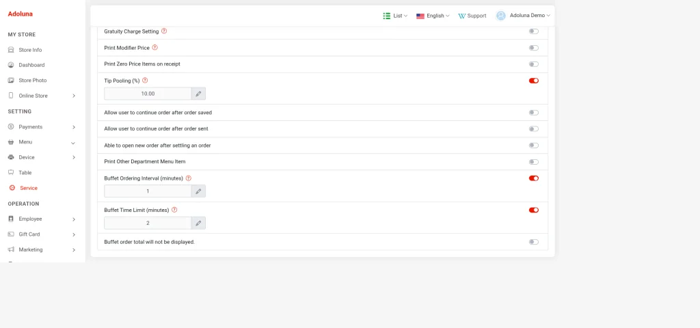Enable the Gratuity Charge Setting toggle
This screenshot has height=328, width=700.
tap(533, 31)
